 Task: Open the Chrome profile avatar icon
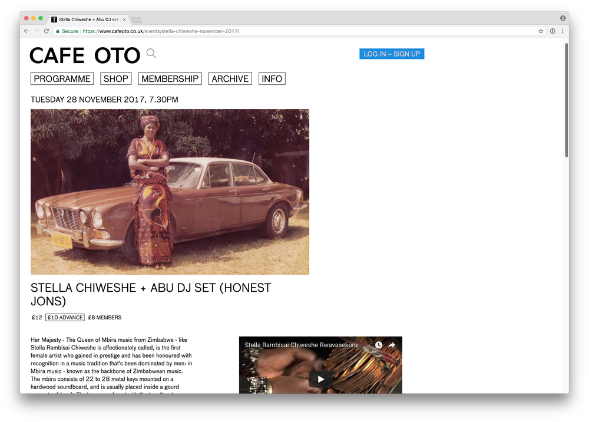tap(562, 18)
